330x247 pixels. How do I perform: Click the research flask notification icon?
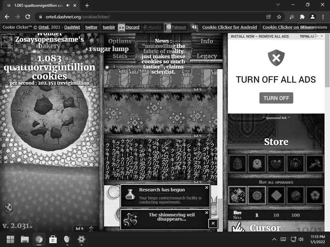130,194
